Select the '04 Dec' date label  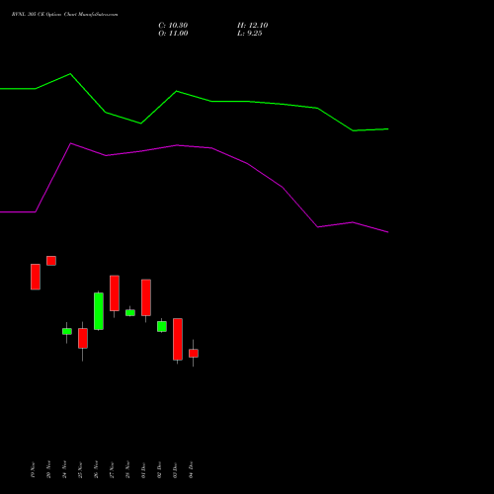(191, 470)
